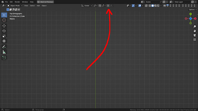Image resolution: width=198 pixels, height=111 pixels.
Task: Select the Add Cube tool
Action: pos(4,58)
